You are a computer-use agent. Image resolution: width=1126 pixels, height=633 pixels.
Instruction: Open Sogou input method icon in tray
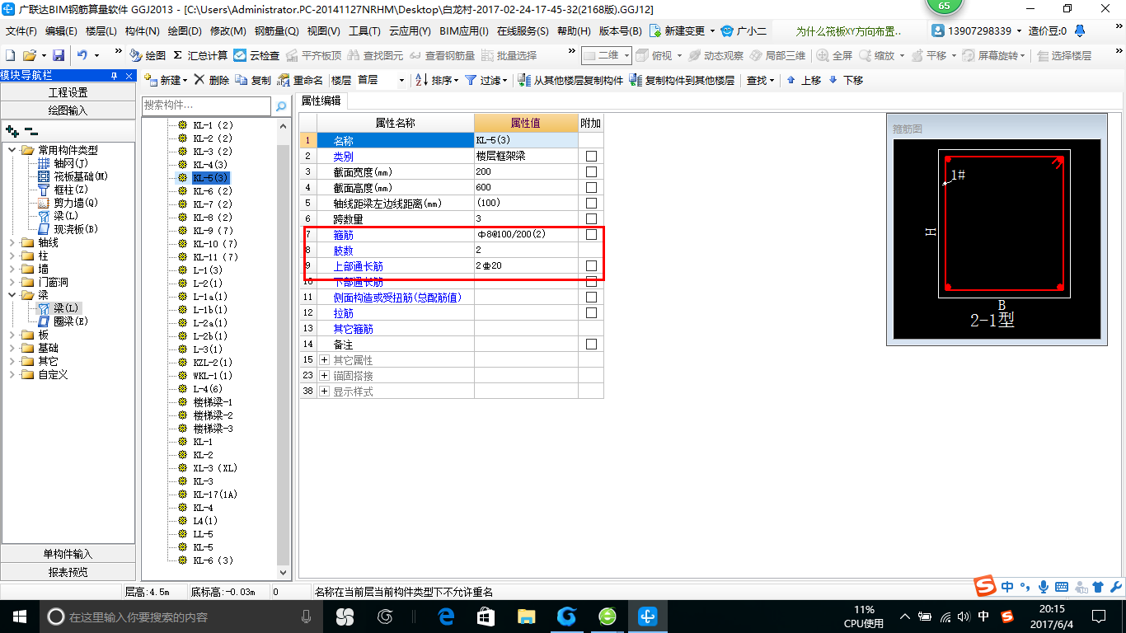[x=1007, y=617]
